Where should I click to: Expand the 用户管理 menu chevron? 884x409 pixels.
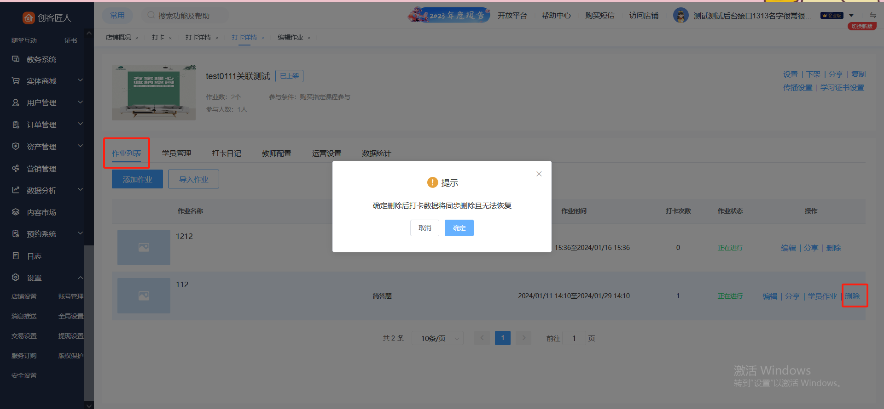(x=81, y=102)
